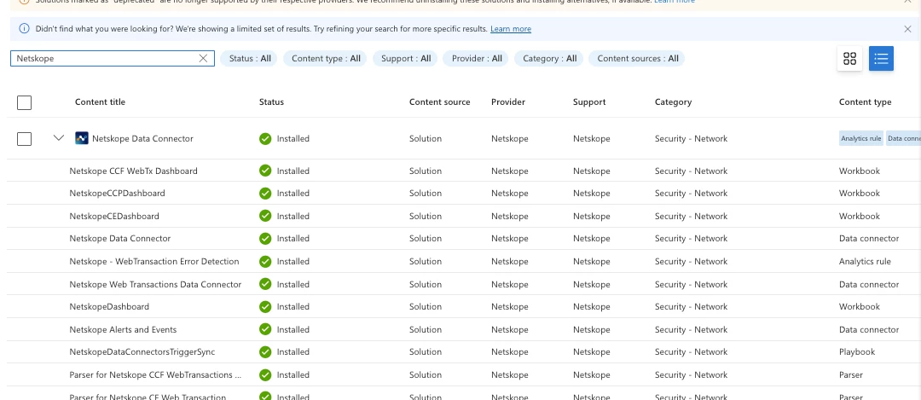
Task: Click installed checkmark for Netskope Web Transactions Data Connector
Action: [265, 284]
